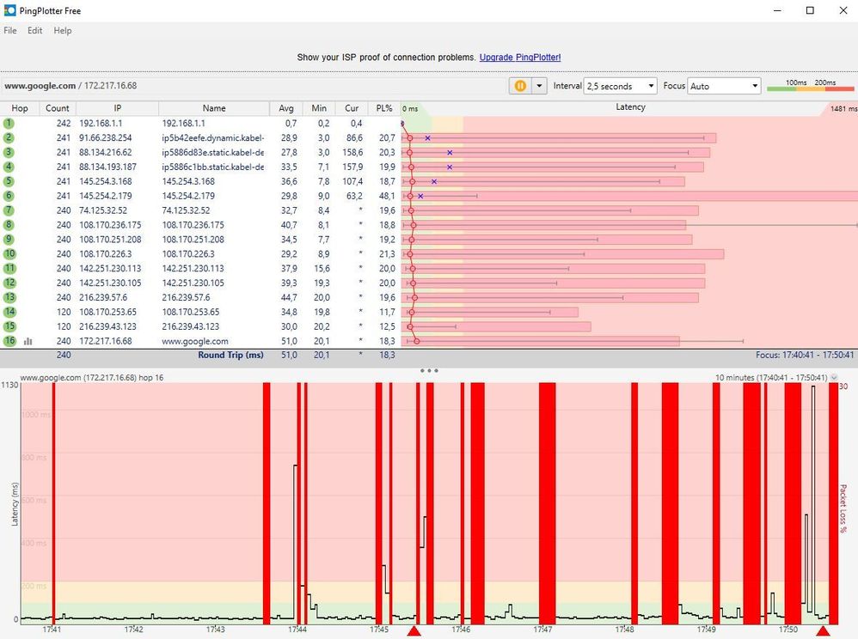This screenshot has height=639, width=858.
Task: Click the hop 16 timeline graph title
Action: 91,378
